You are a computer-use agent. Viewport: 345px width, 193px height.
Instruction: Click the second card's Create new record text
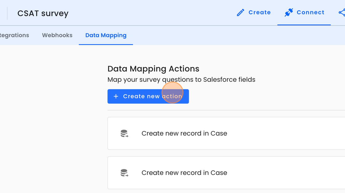[184, 173]
